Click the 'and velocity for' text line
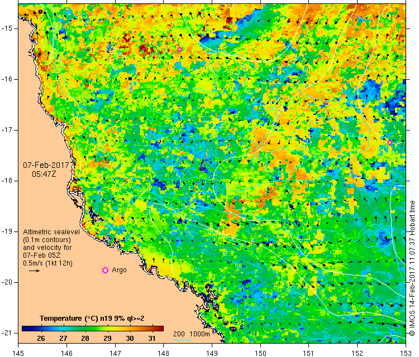 tap(47, 247)
